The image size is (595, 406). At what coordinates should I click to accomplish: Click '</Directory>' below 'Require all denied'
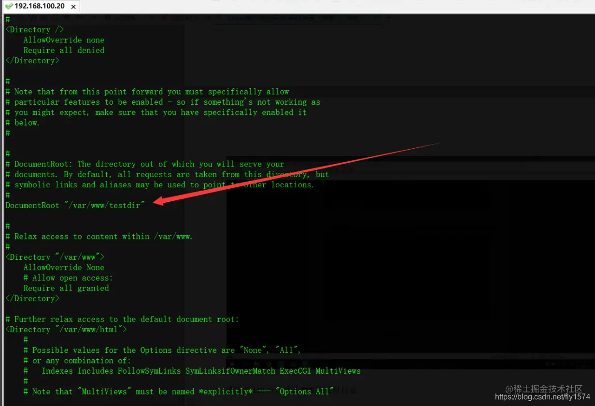click(32, 60)
